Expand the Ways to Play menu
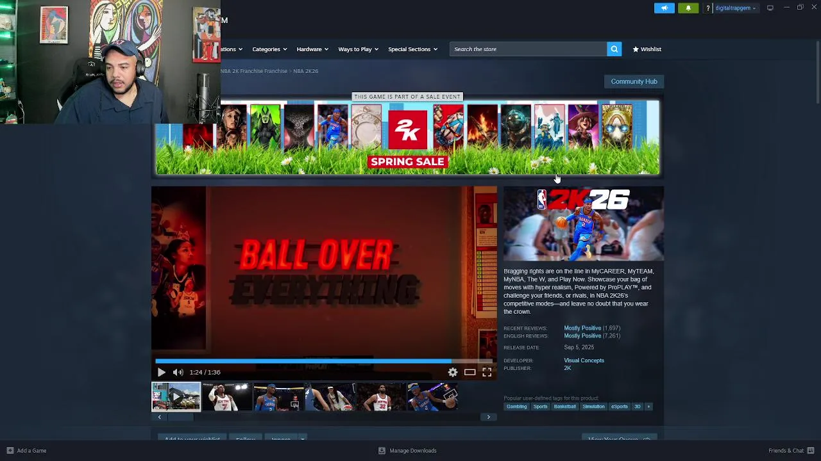Screen dimensions: 821x461 click(358, 49)
